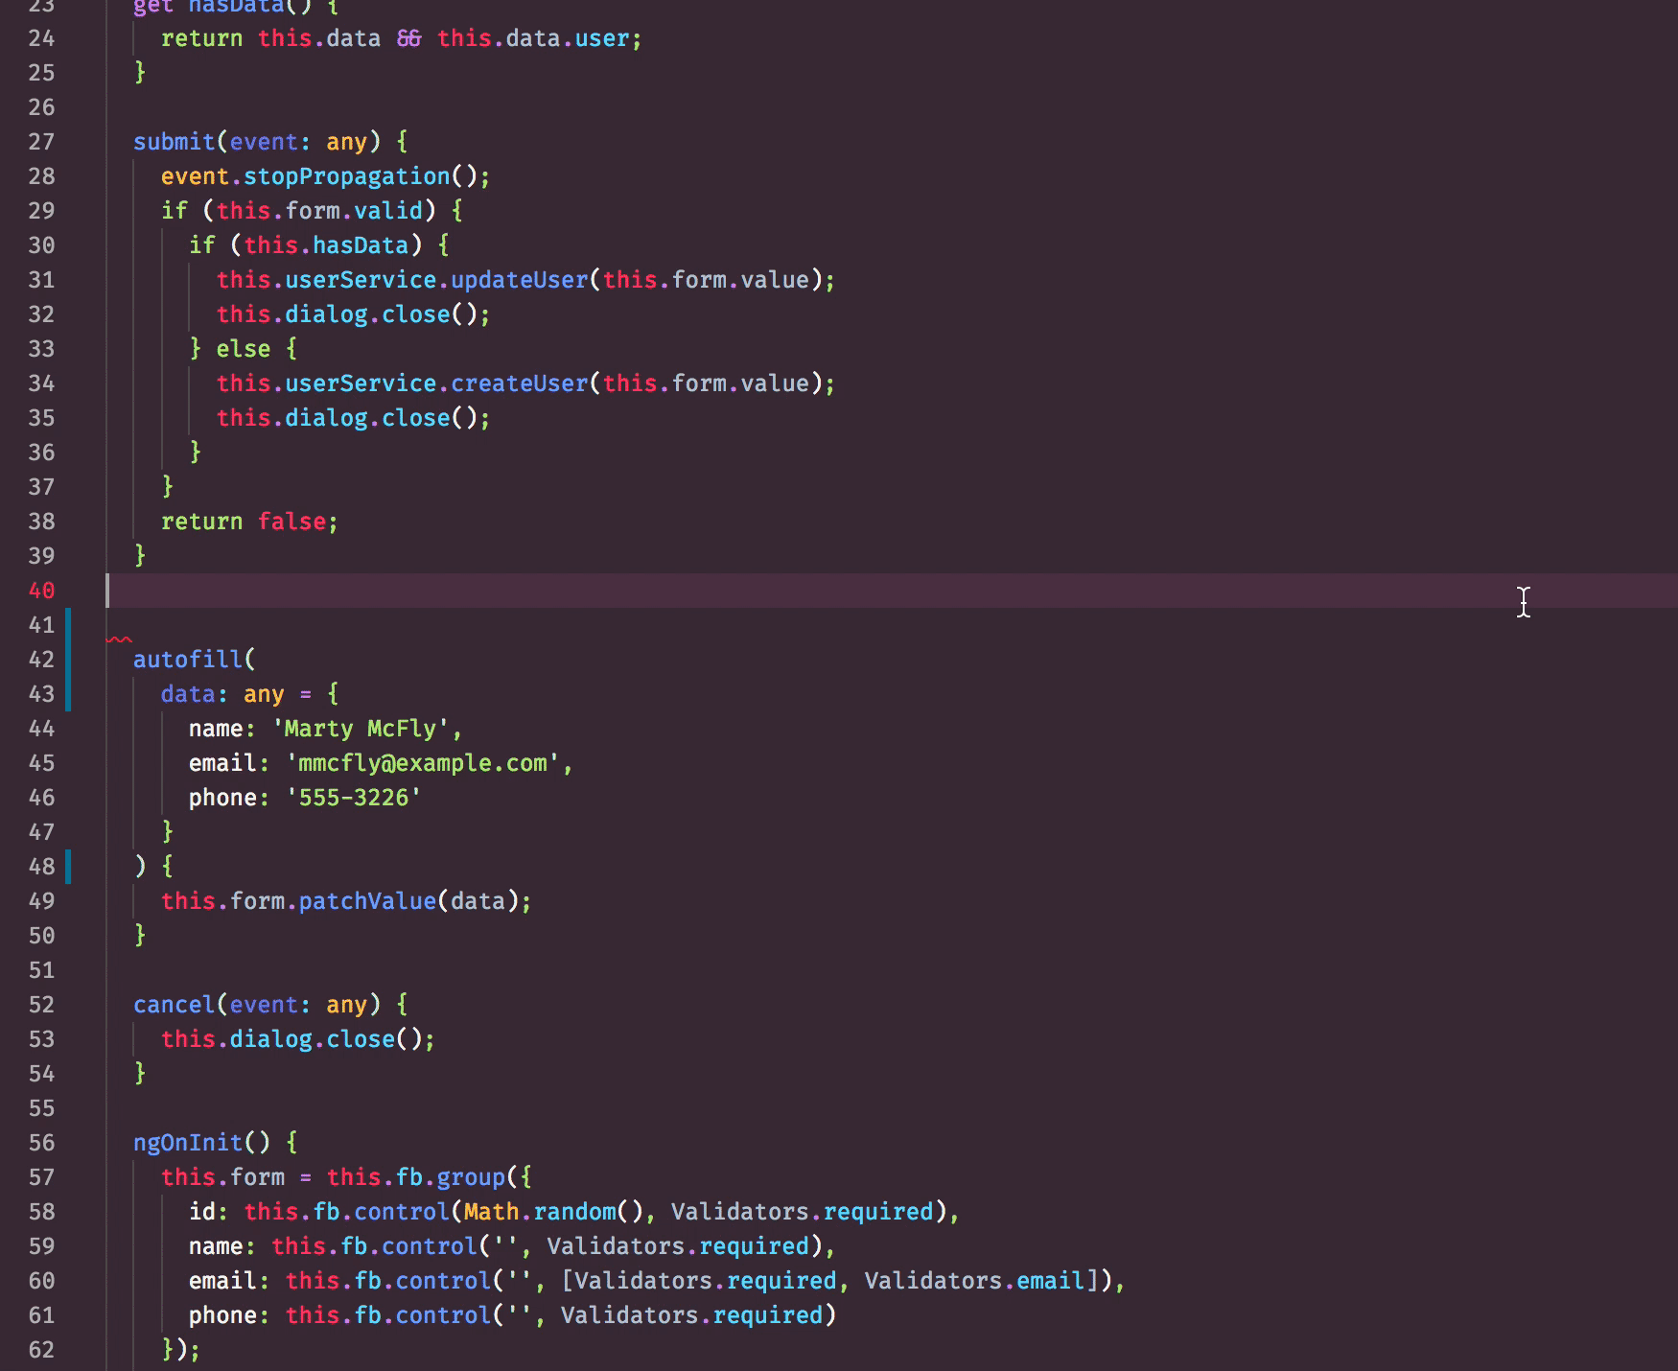
Task: Click the stopPropagation call on line 28
Action: click(x=347, y=176)
